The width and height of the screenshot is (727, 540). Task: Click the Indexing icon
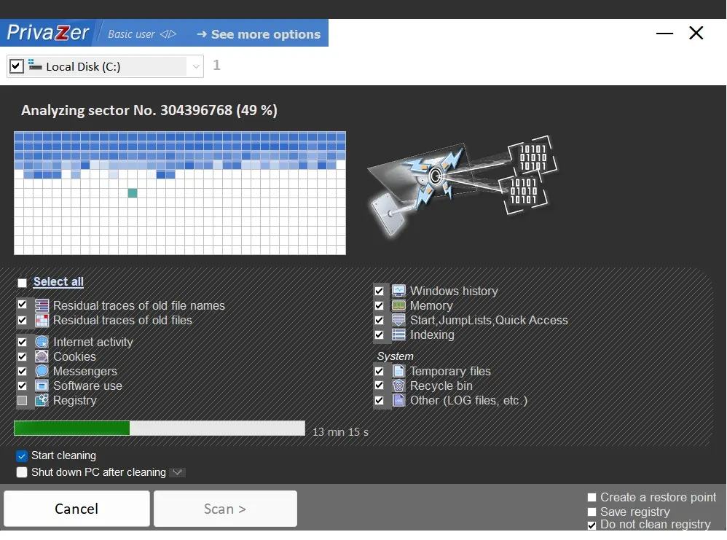pyautogui.click(x=398, y=334)
